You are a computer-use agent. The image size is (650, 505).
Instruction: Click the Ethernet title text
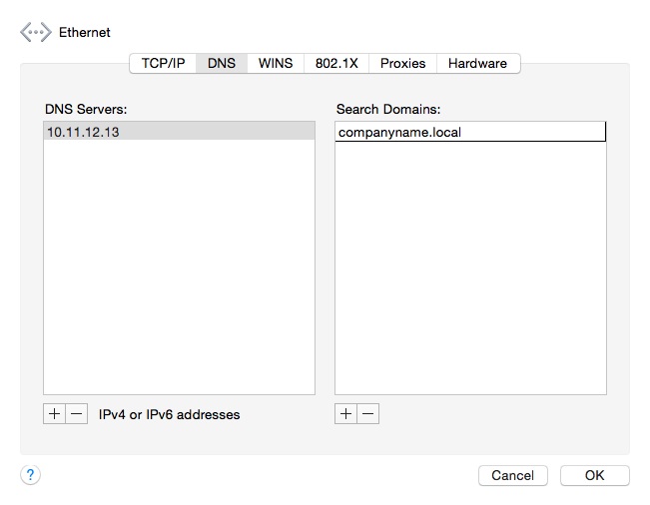85,32
